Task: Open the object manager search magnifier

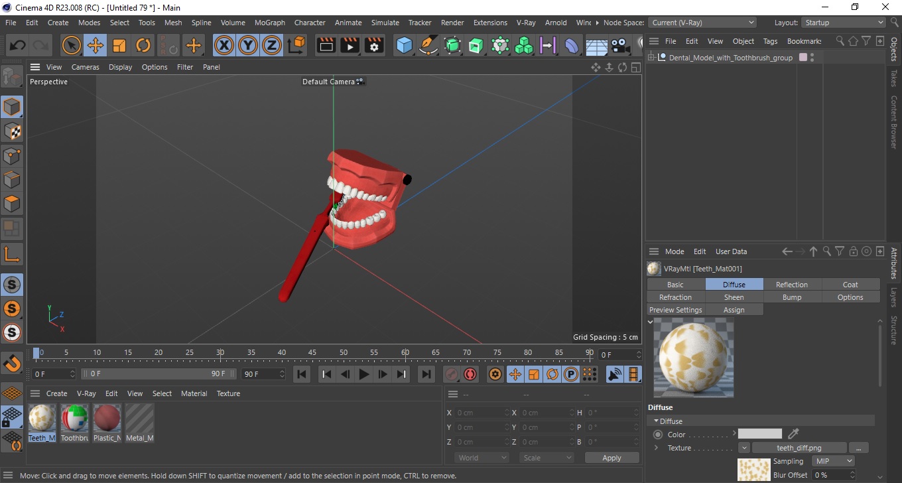Action: [x=840, y=41]
